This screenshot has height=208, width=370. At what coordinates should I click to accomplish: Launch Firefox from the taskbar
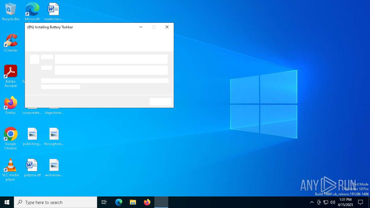147,202
